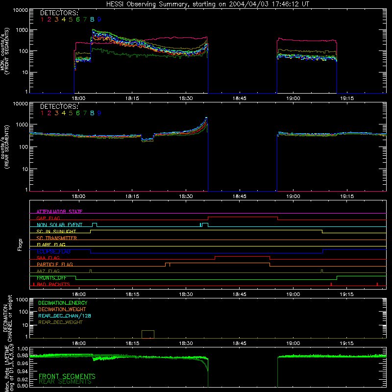Viewport: 392px width, 392px height.
Task: Select the FLARE_FLAG label
Action: [51, 245]
